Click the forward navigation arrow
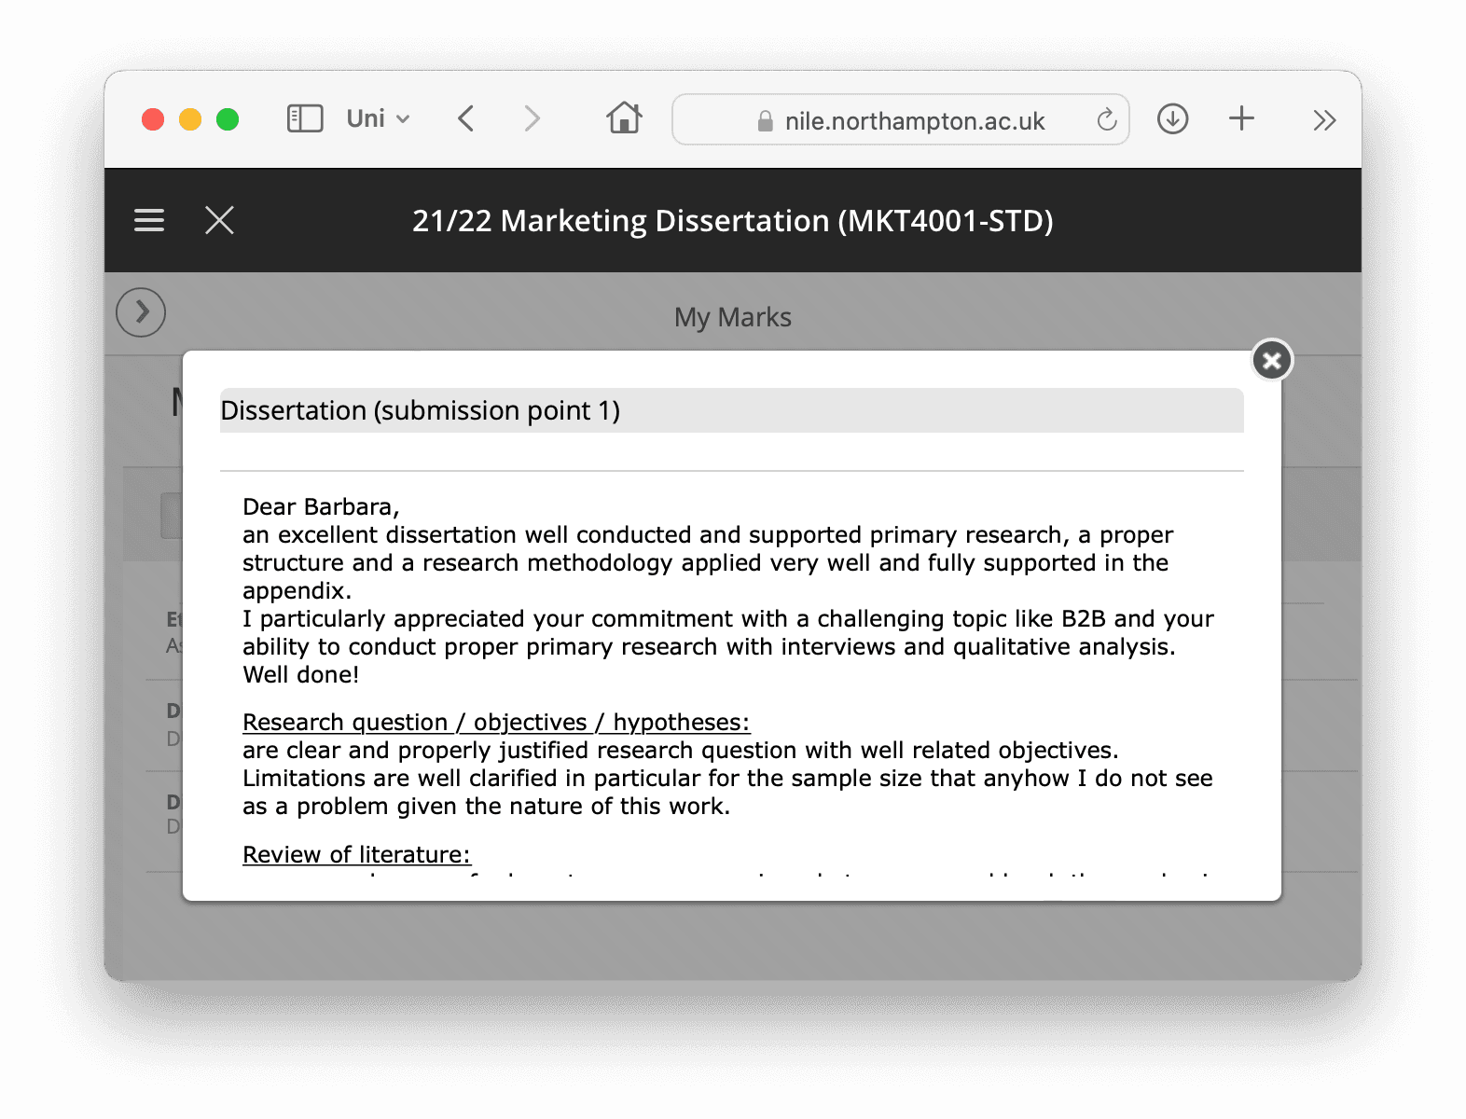Image resolution: width=1466 pixels, height=1119 pixels. click(532, 118)
